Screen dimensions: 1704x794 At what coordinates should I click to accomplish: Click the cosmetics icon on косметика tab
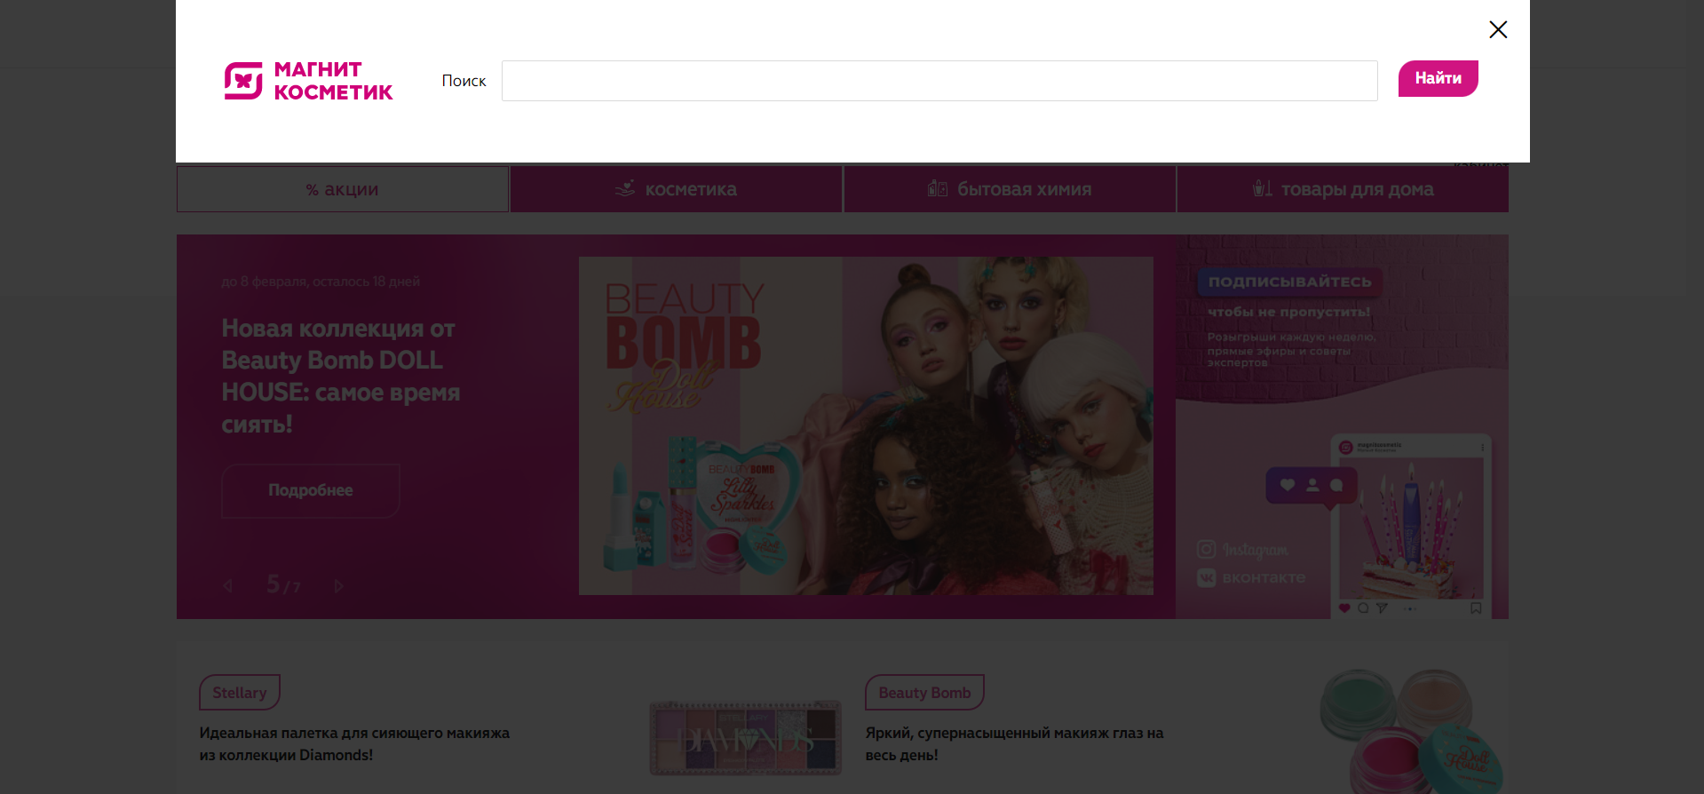(x=625, y=188)
